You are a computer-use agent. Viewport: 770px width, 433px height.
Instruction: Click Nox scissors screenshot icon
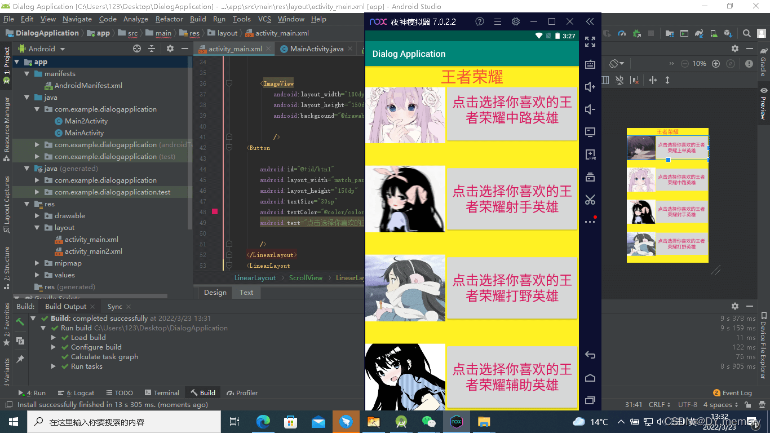(x=590, y=200)
